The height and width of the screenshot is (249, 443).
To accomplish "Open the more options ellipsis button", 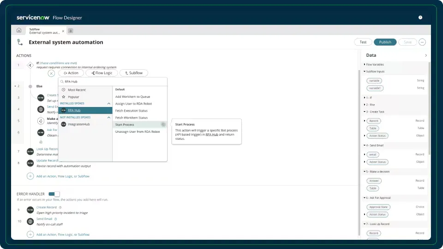I will (x=422, y=42).
